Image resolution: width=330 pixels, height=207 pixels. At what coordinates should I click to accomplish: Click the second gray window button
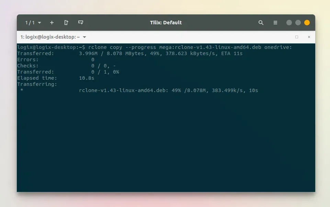pos(298,23)
